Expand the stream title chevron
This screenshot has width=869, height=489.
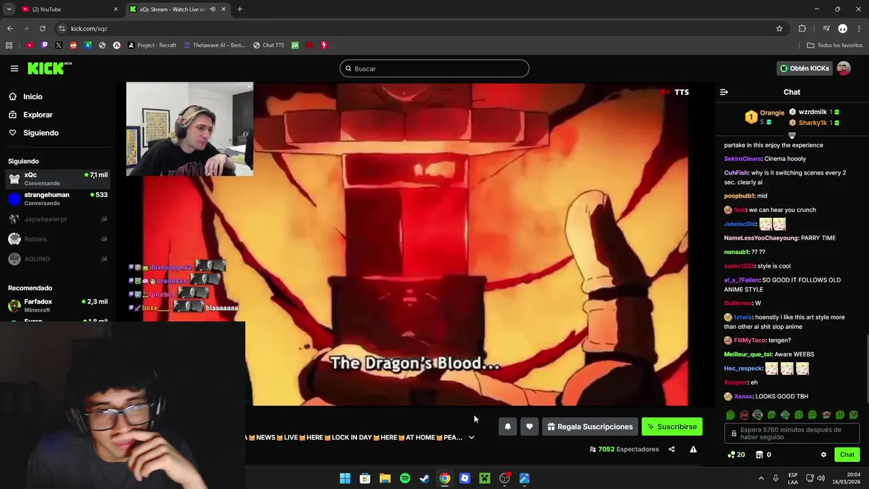471,437
